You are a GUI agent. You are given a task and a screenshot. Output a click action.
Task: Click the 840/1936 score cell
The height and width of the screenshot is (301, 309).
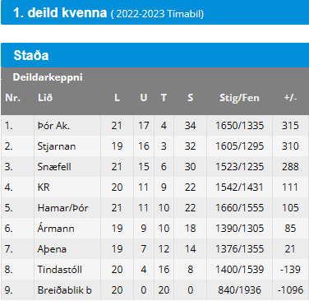click(x=239, y=290)
